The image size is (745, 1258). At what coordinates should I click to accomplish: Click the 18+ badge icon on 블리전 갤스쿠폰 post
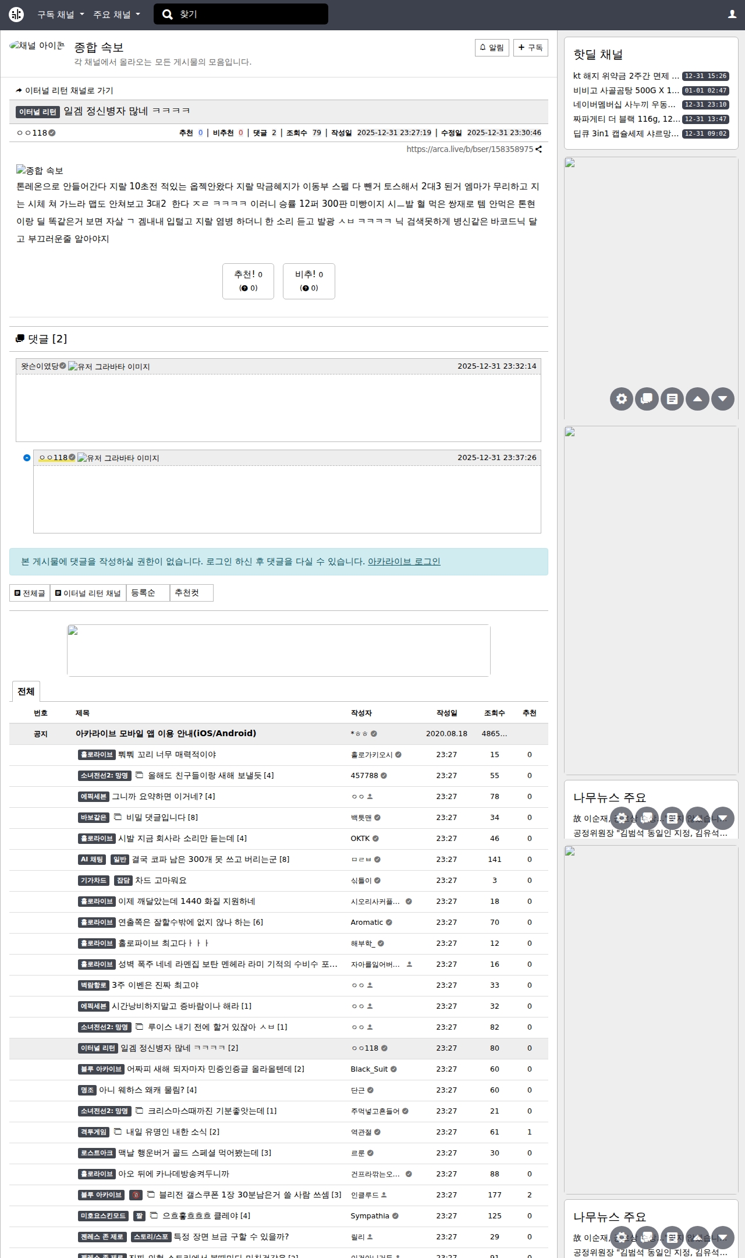[x=136, y=1195]
